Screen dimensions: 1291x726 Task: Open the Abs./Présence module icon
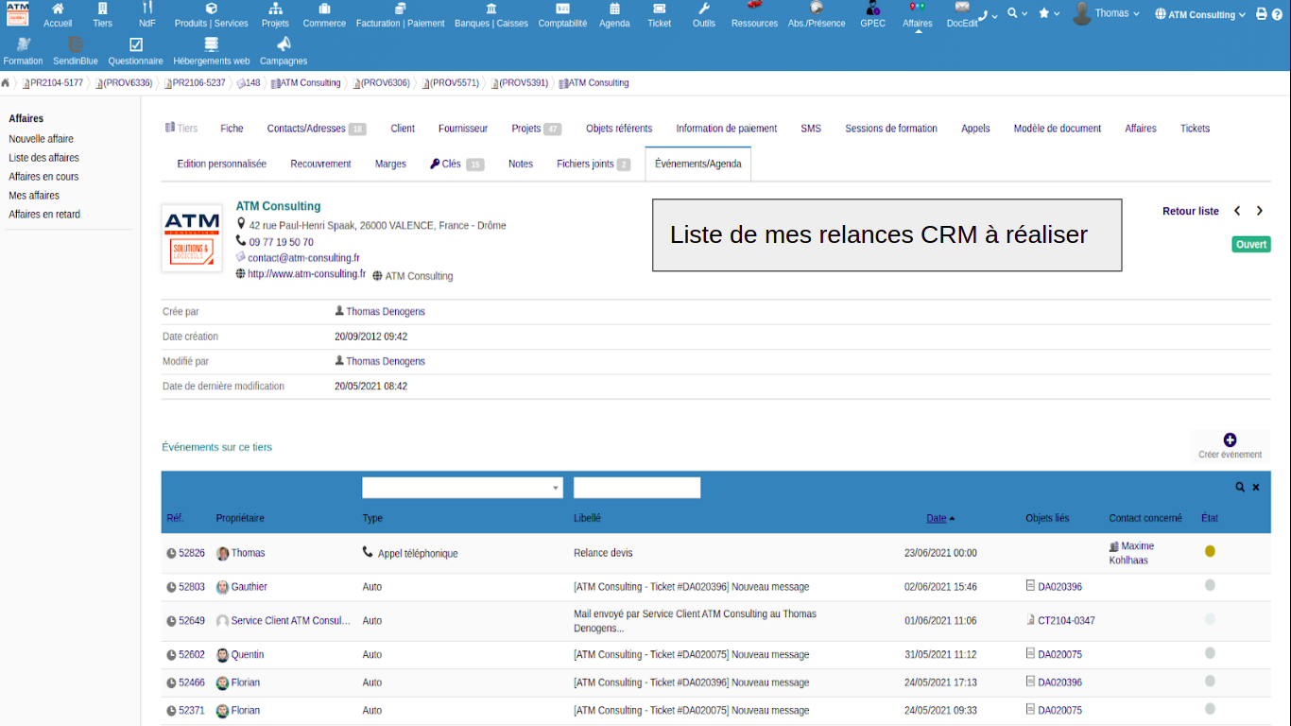817,8
